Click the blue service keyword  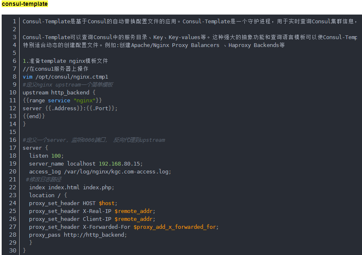pyautogui.click(x=59, y=101)
